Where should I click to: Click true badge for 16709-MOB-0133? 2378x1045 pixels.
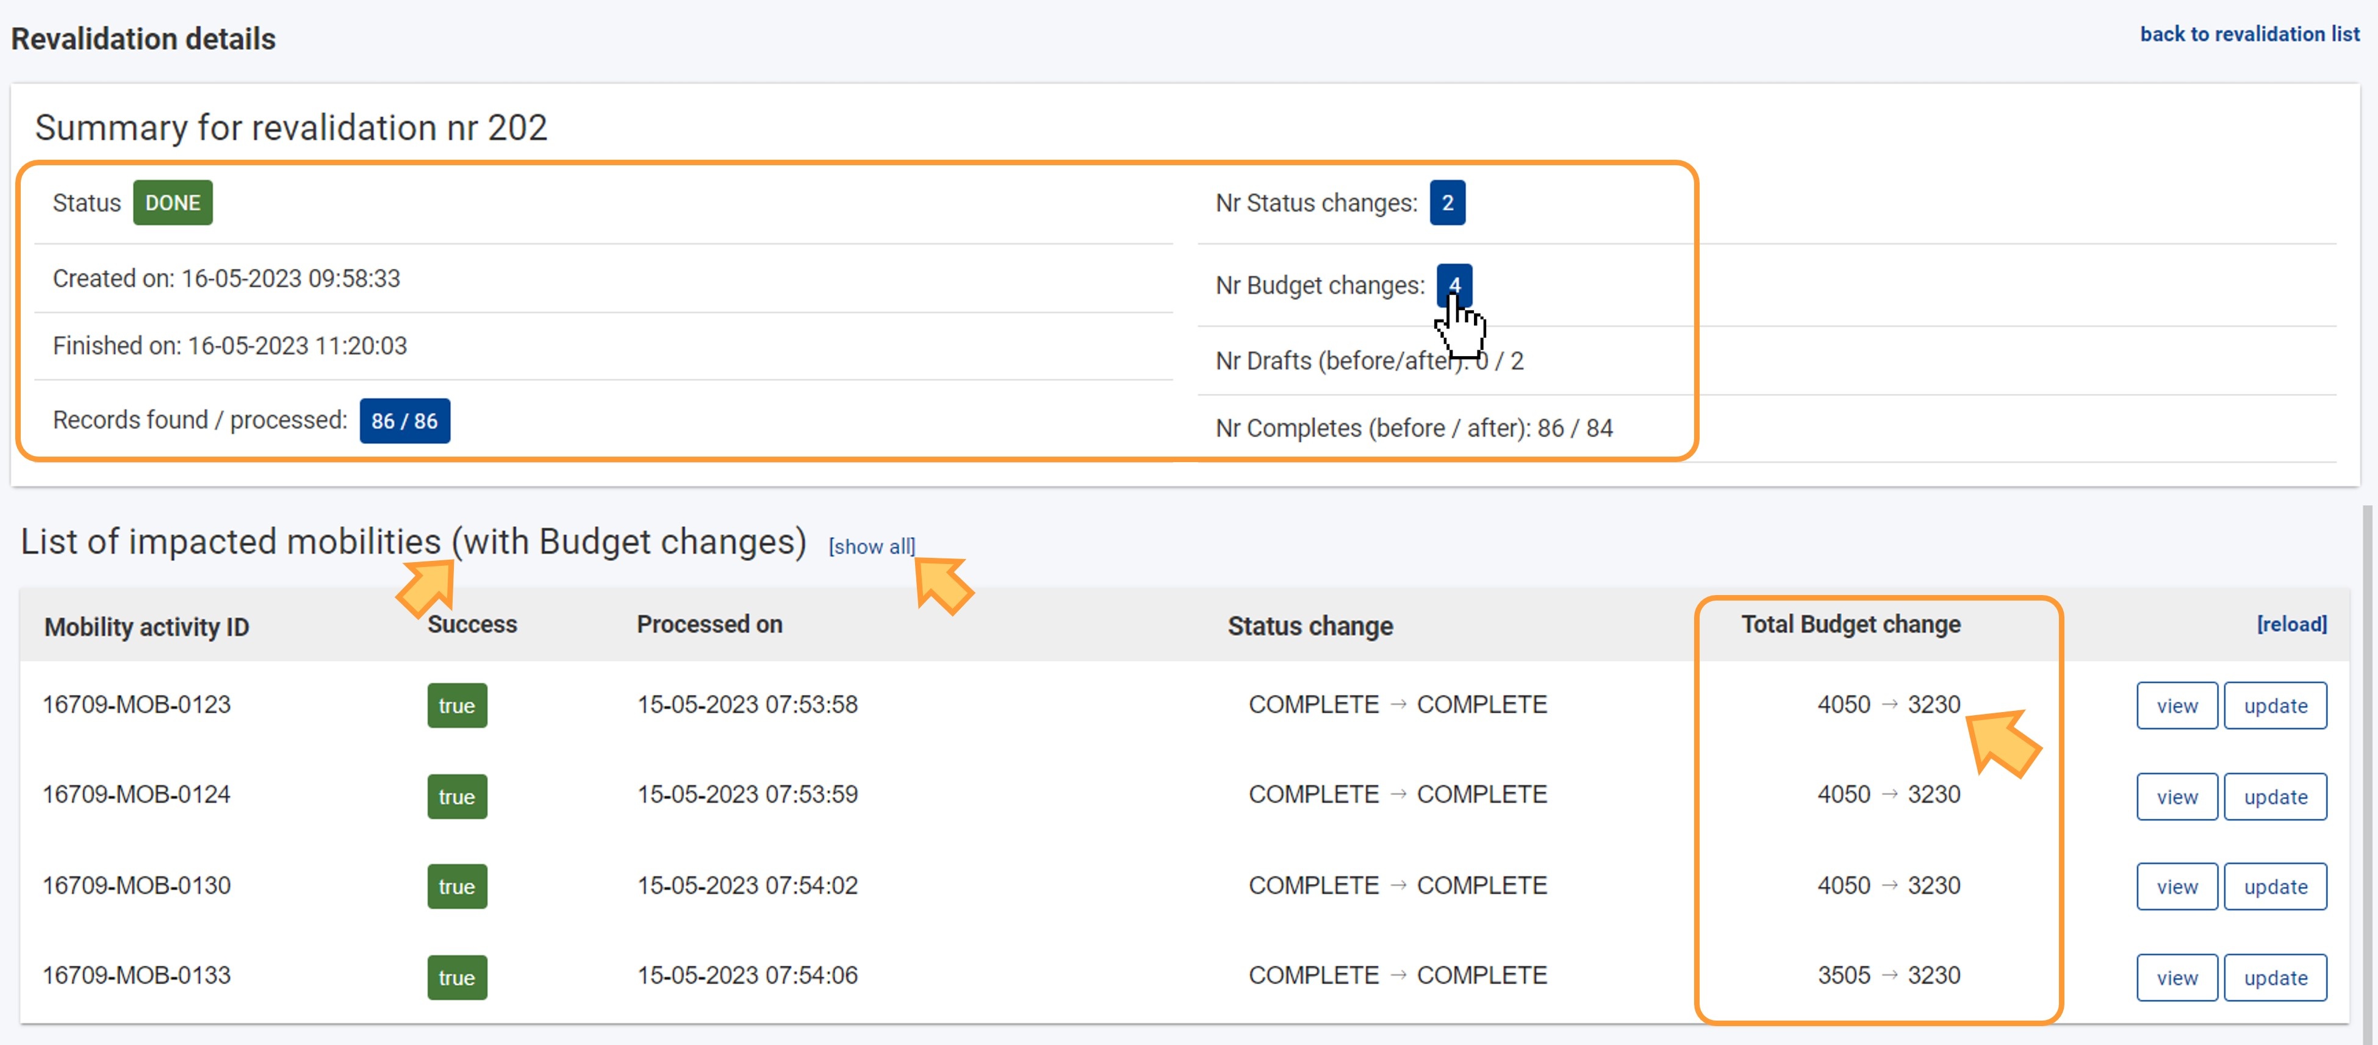click(x=457, y=977)
